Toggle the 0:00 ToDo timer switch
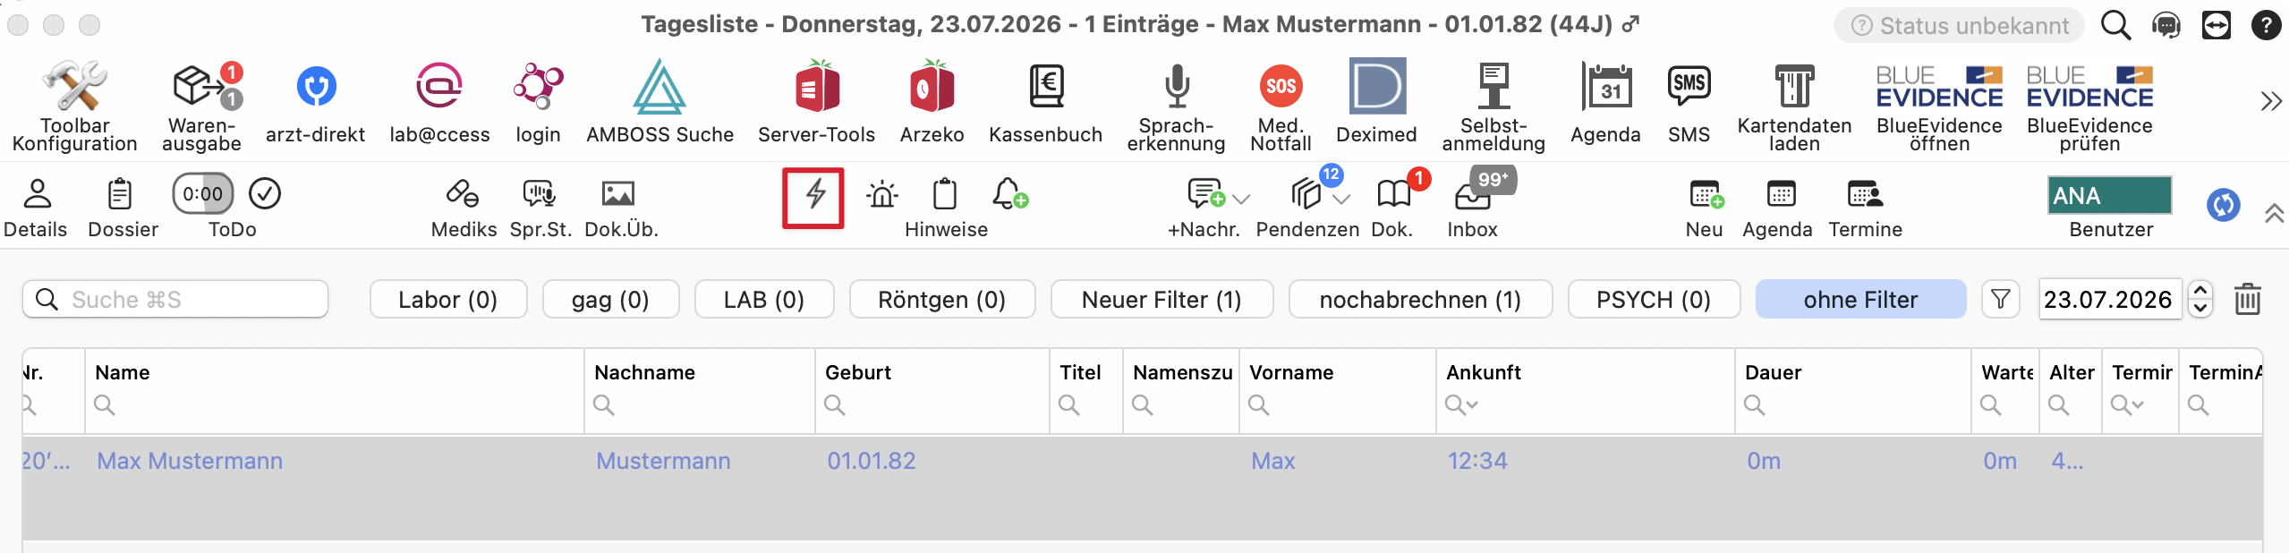 202,193
